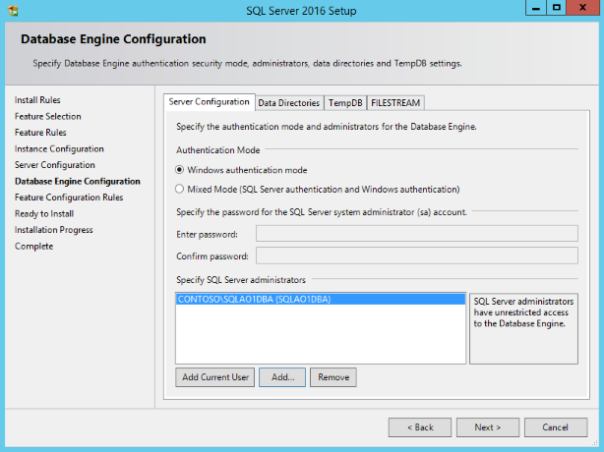Click the administrators description info box

[524, 328]
